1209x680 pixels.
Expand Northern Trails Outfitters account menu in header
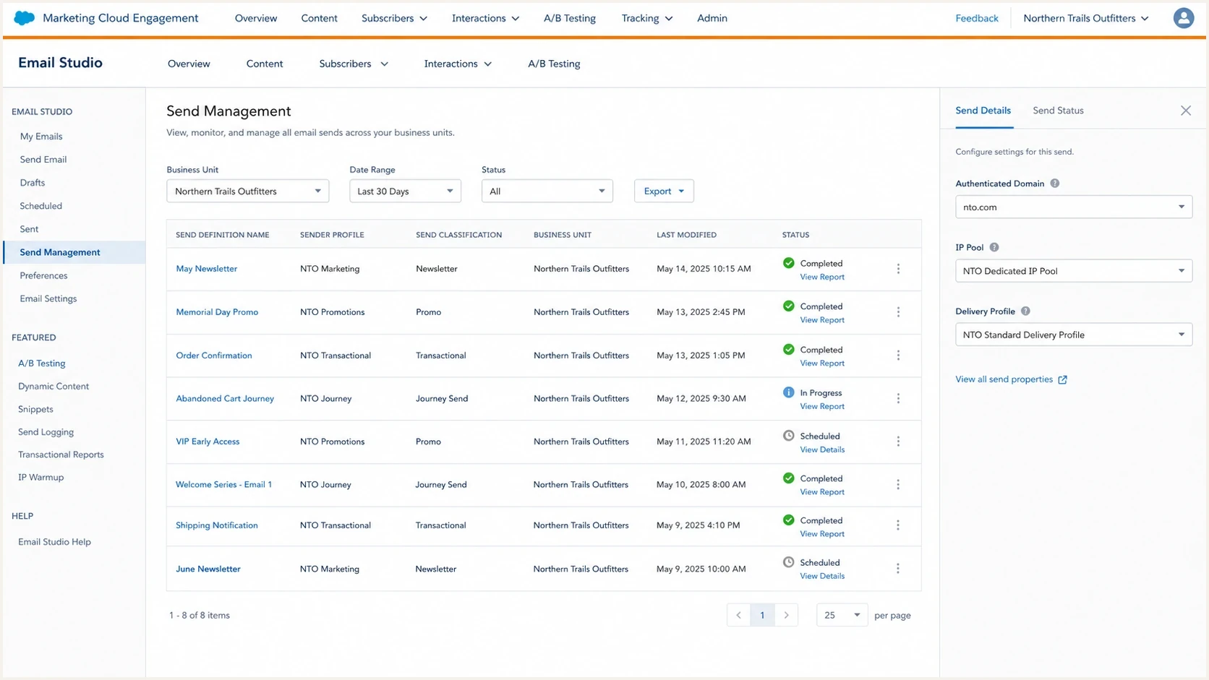coord(1085,18)
